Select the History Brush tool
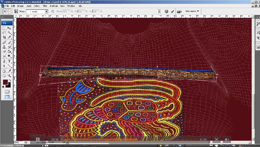The height and width of the screenshot is (147, 260). [9, 47]
